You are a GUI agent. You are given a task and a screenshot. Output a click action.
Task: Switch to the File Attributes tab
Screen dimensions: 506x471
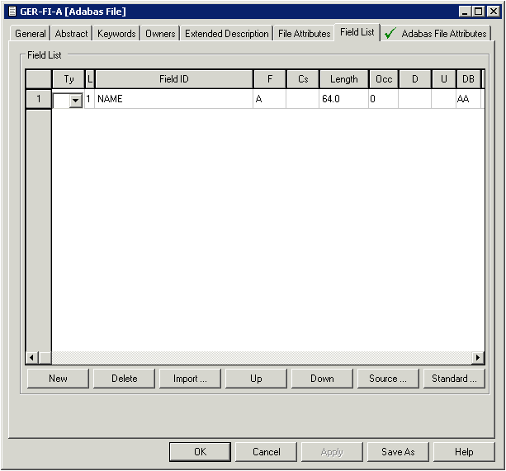tap(304, 34)
